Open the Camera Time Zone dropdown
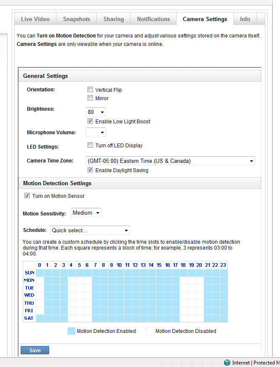280x367 pixels. click(170, 161)
